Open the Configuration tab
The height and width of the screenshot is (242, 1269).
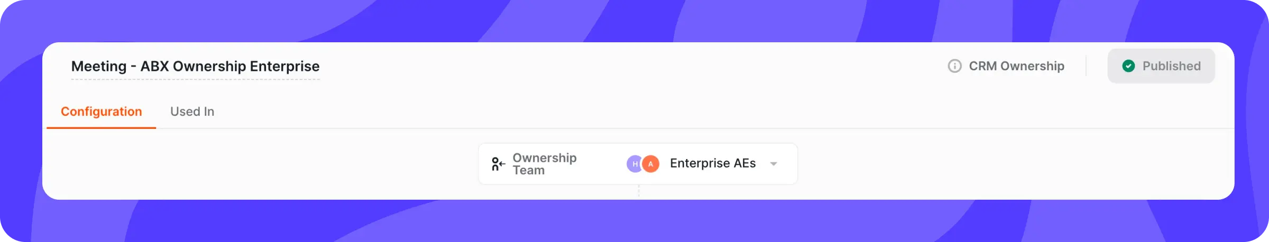pyautogui.click(x=102, y=111)
